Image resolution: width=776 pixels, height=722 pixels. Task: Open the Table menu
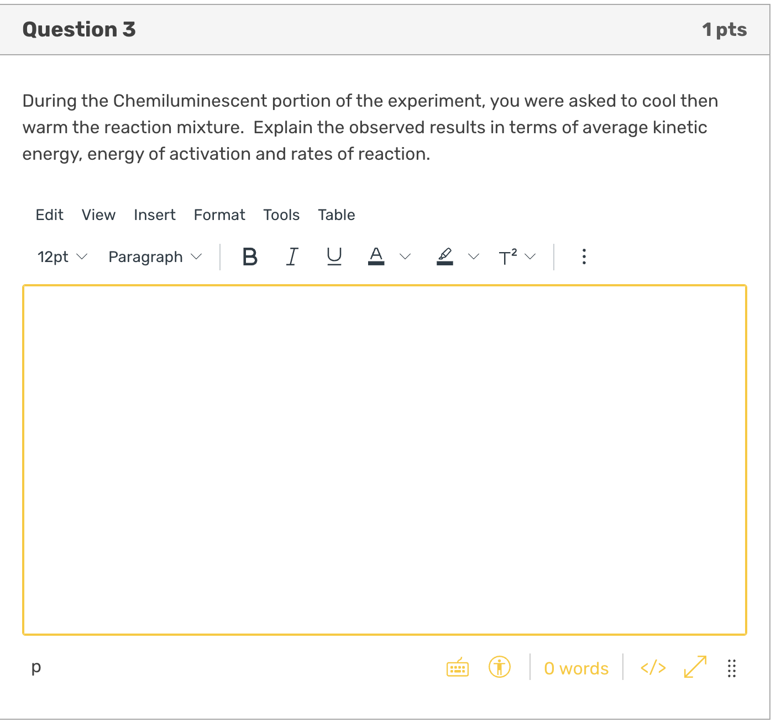336,215
